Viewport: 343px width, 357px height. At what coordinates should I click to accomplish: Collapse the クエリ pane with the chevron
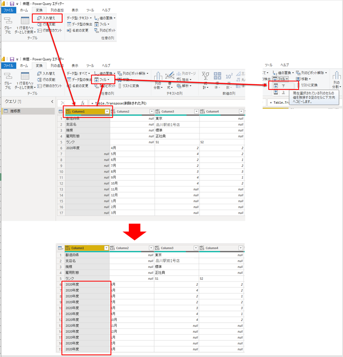point(53,101)
